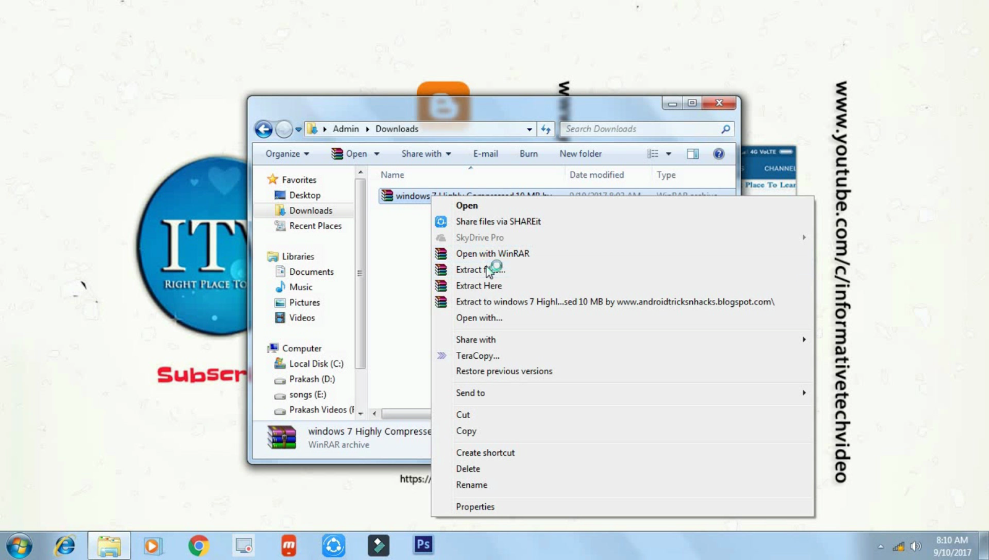Expand the address bar history dropdown
The height and width of the screenshot is (560, 989).
529,129
